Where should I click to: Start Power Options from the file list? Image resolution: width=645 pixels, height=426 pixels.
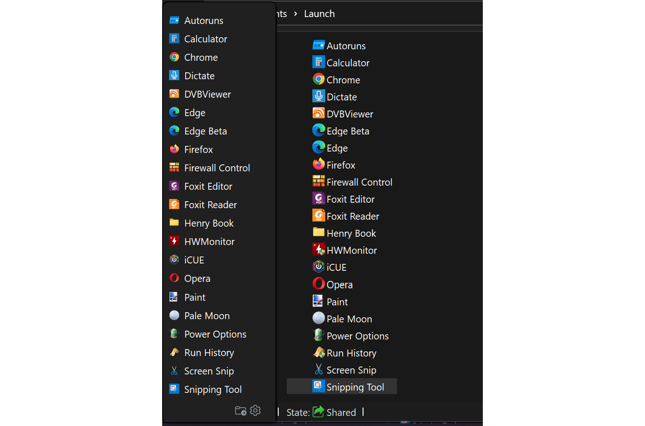[x=358, y=335]
